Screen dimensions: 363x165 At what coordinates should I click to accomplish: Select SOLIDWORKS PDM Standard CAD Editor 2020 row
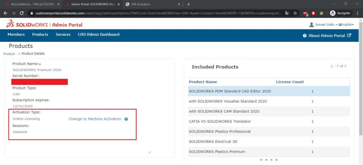(x=269, y=91)
